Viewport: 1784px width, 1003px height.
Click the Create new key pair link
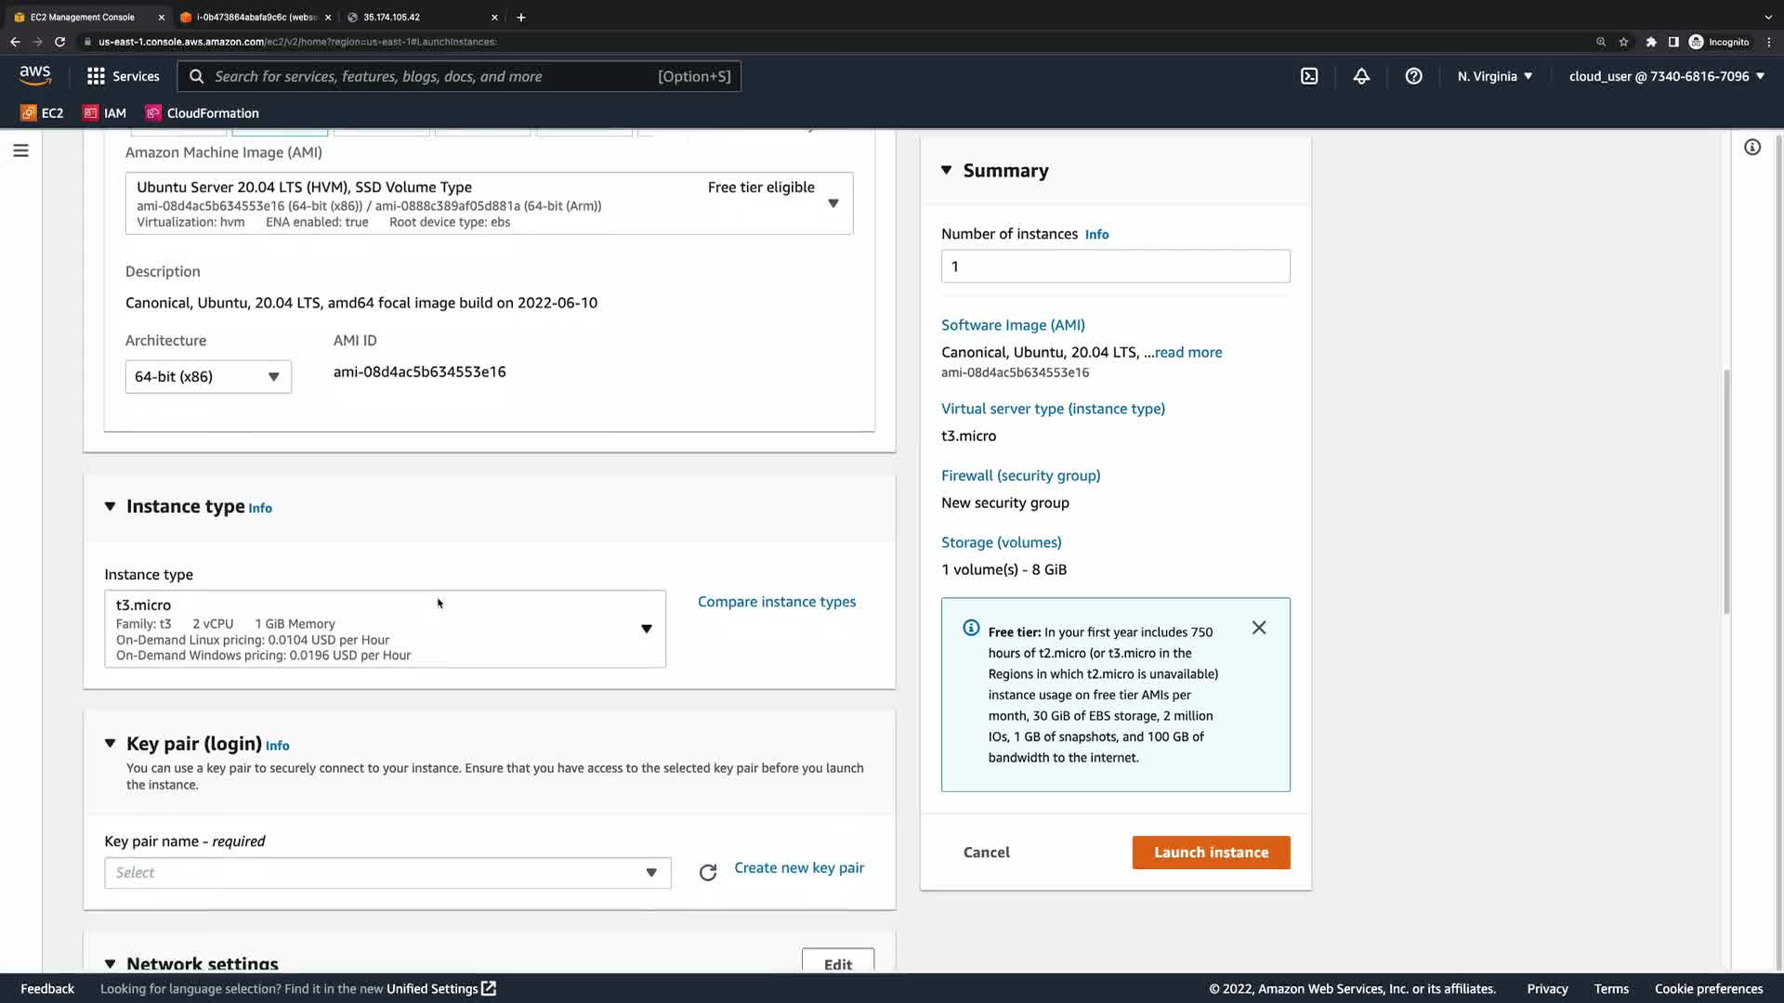pyautogui.click(x=799, y=867)
